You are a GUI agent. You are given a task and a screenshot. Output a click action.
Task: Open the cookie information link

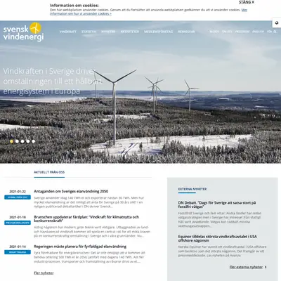pyautogui.click(x=148, y=12)
